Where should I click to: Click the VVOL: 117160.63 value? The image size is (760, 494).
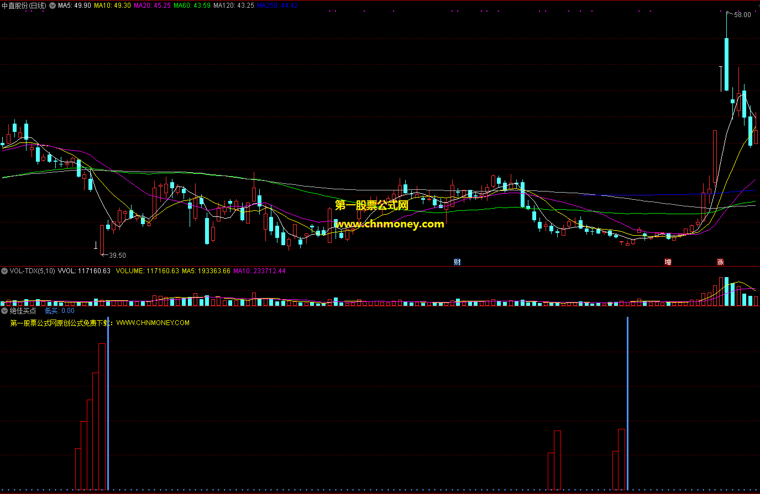pyautogui.click(x=85, y=271)
